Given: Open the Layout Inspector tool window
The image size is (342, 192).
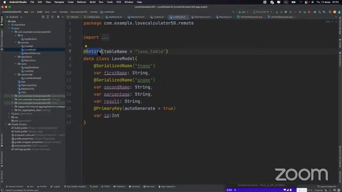Looking at the screenshot, I should tap(327, 187).
